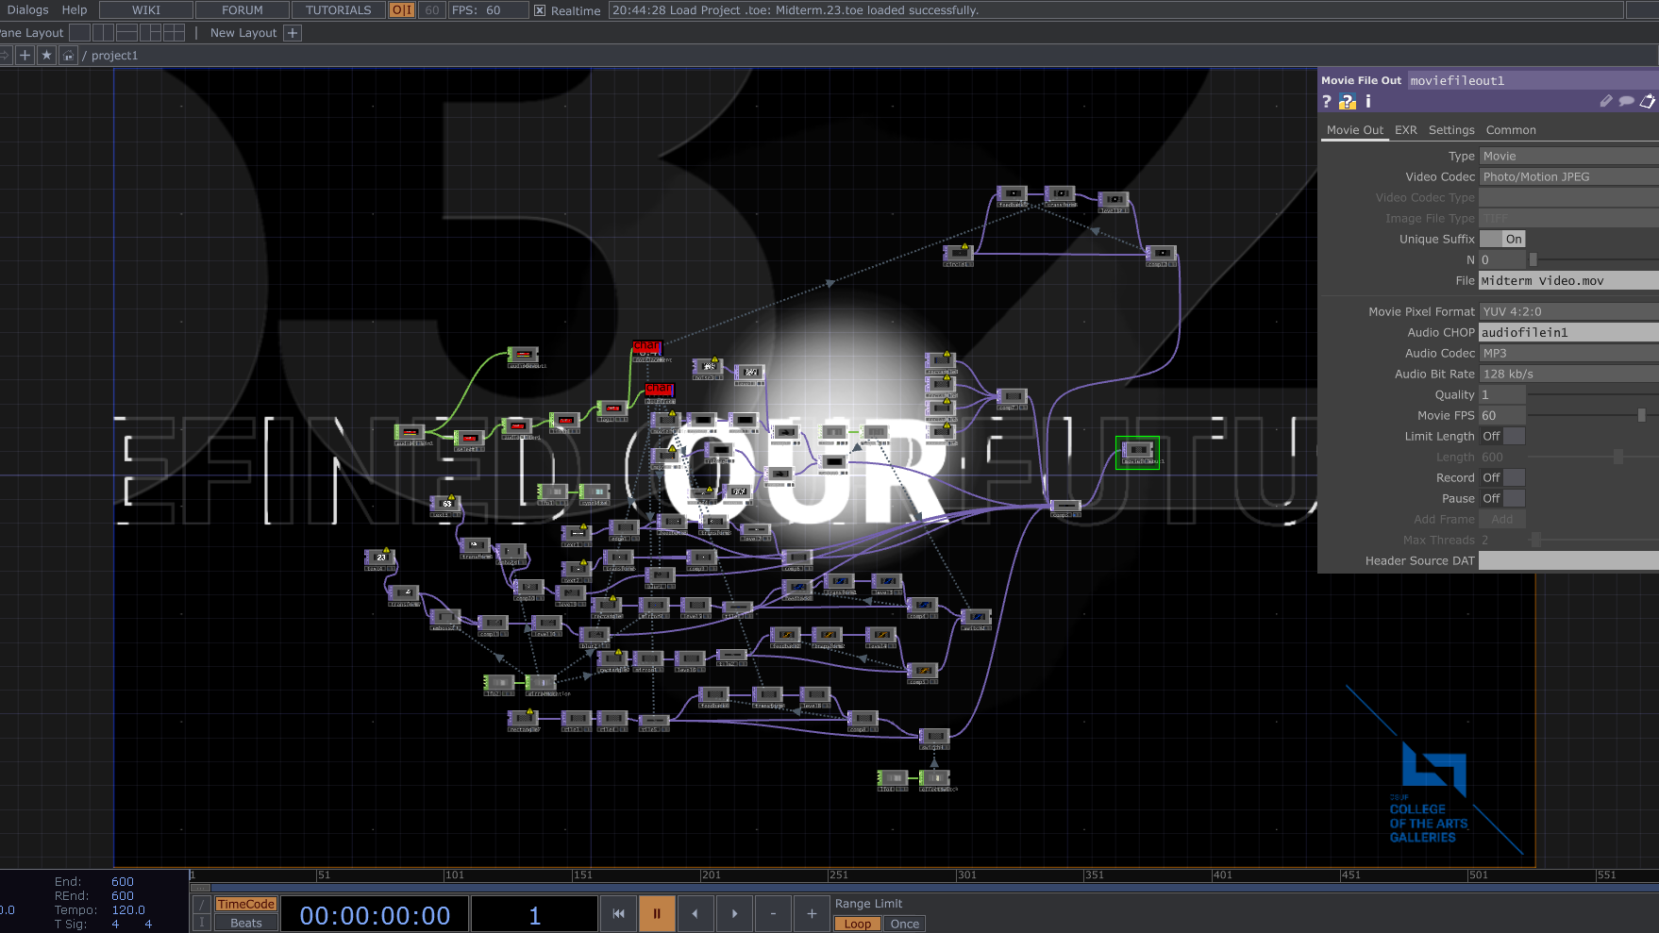Click the star bookmark icon in path bar

point(46,56)
